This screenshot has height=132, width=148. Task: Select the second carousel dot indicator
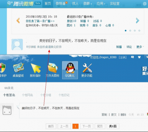tap(130, 31)
